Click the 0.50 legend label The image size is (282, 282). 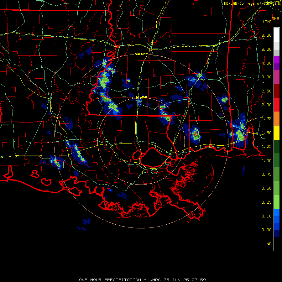pos(267,188)
